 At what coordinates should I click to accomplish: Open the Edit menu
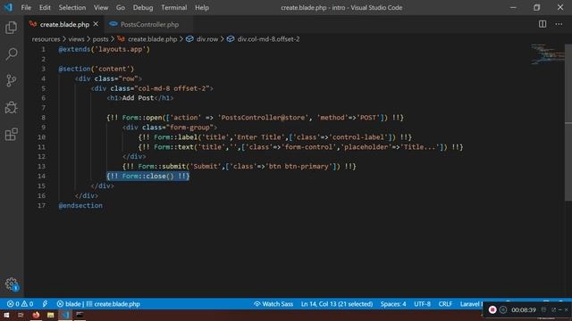coord(45,7)
